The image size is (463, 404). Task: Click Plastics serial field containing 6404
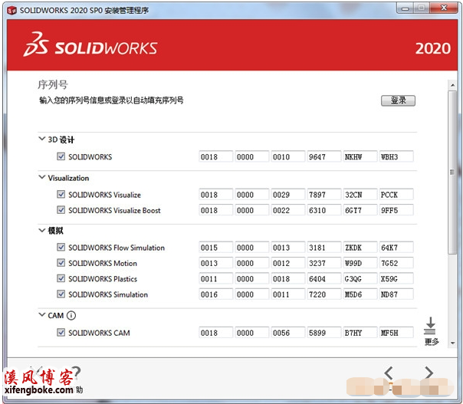click(x=324, y=279)
